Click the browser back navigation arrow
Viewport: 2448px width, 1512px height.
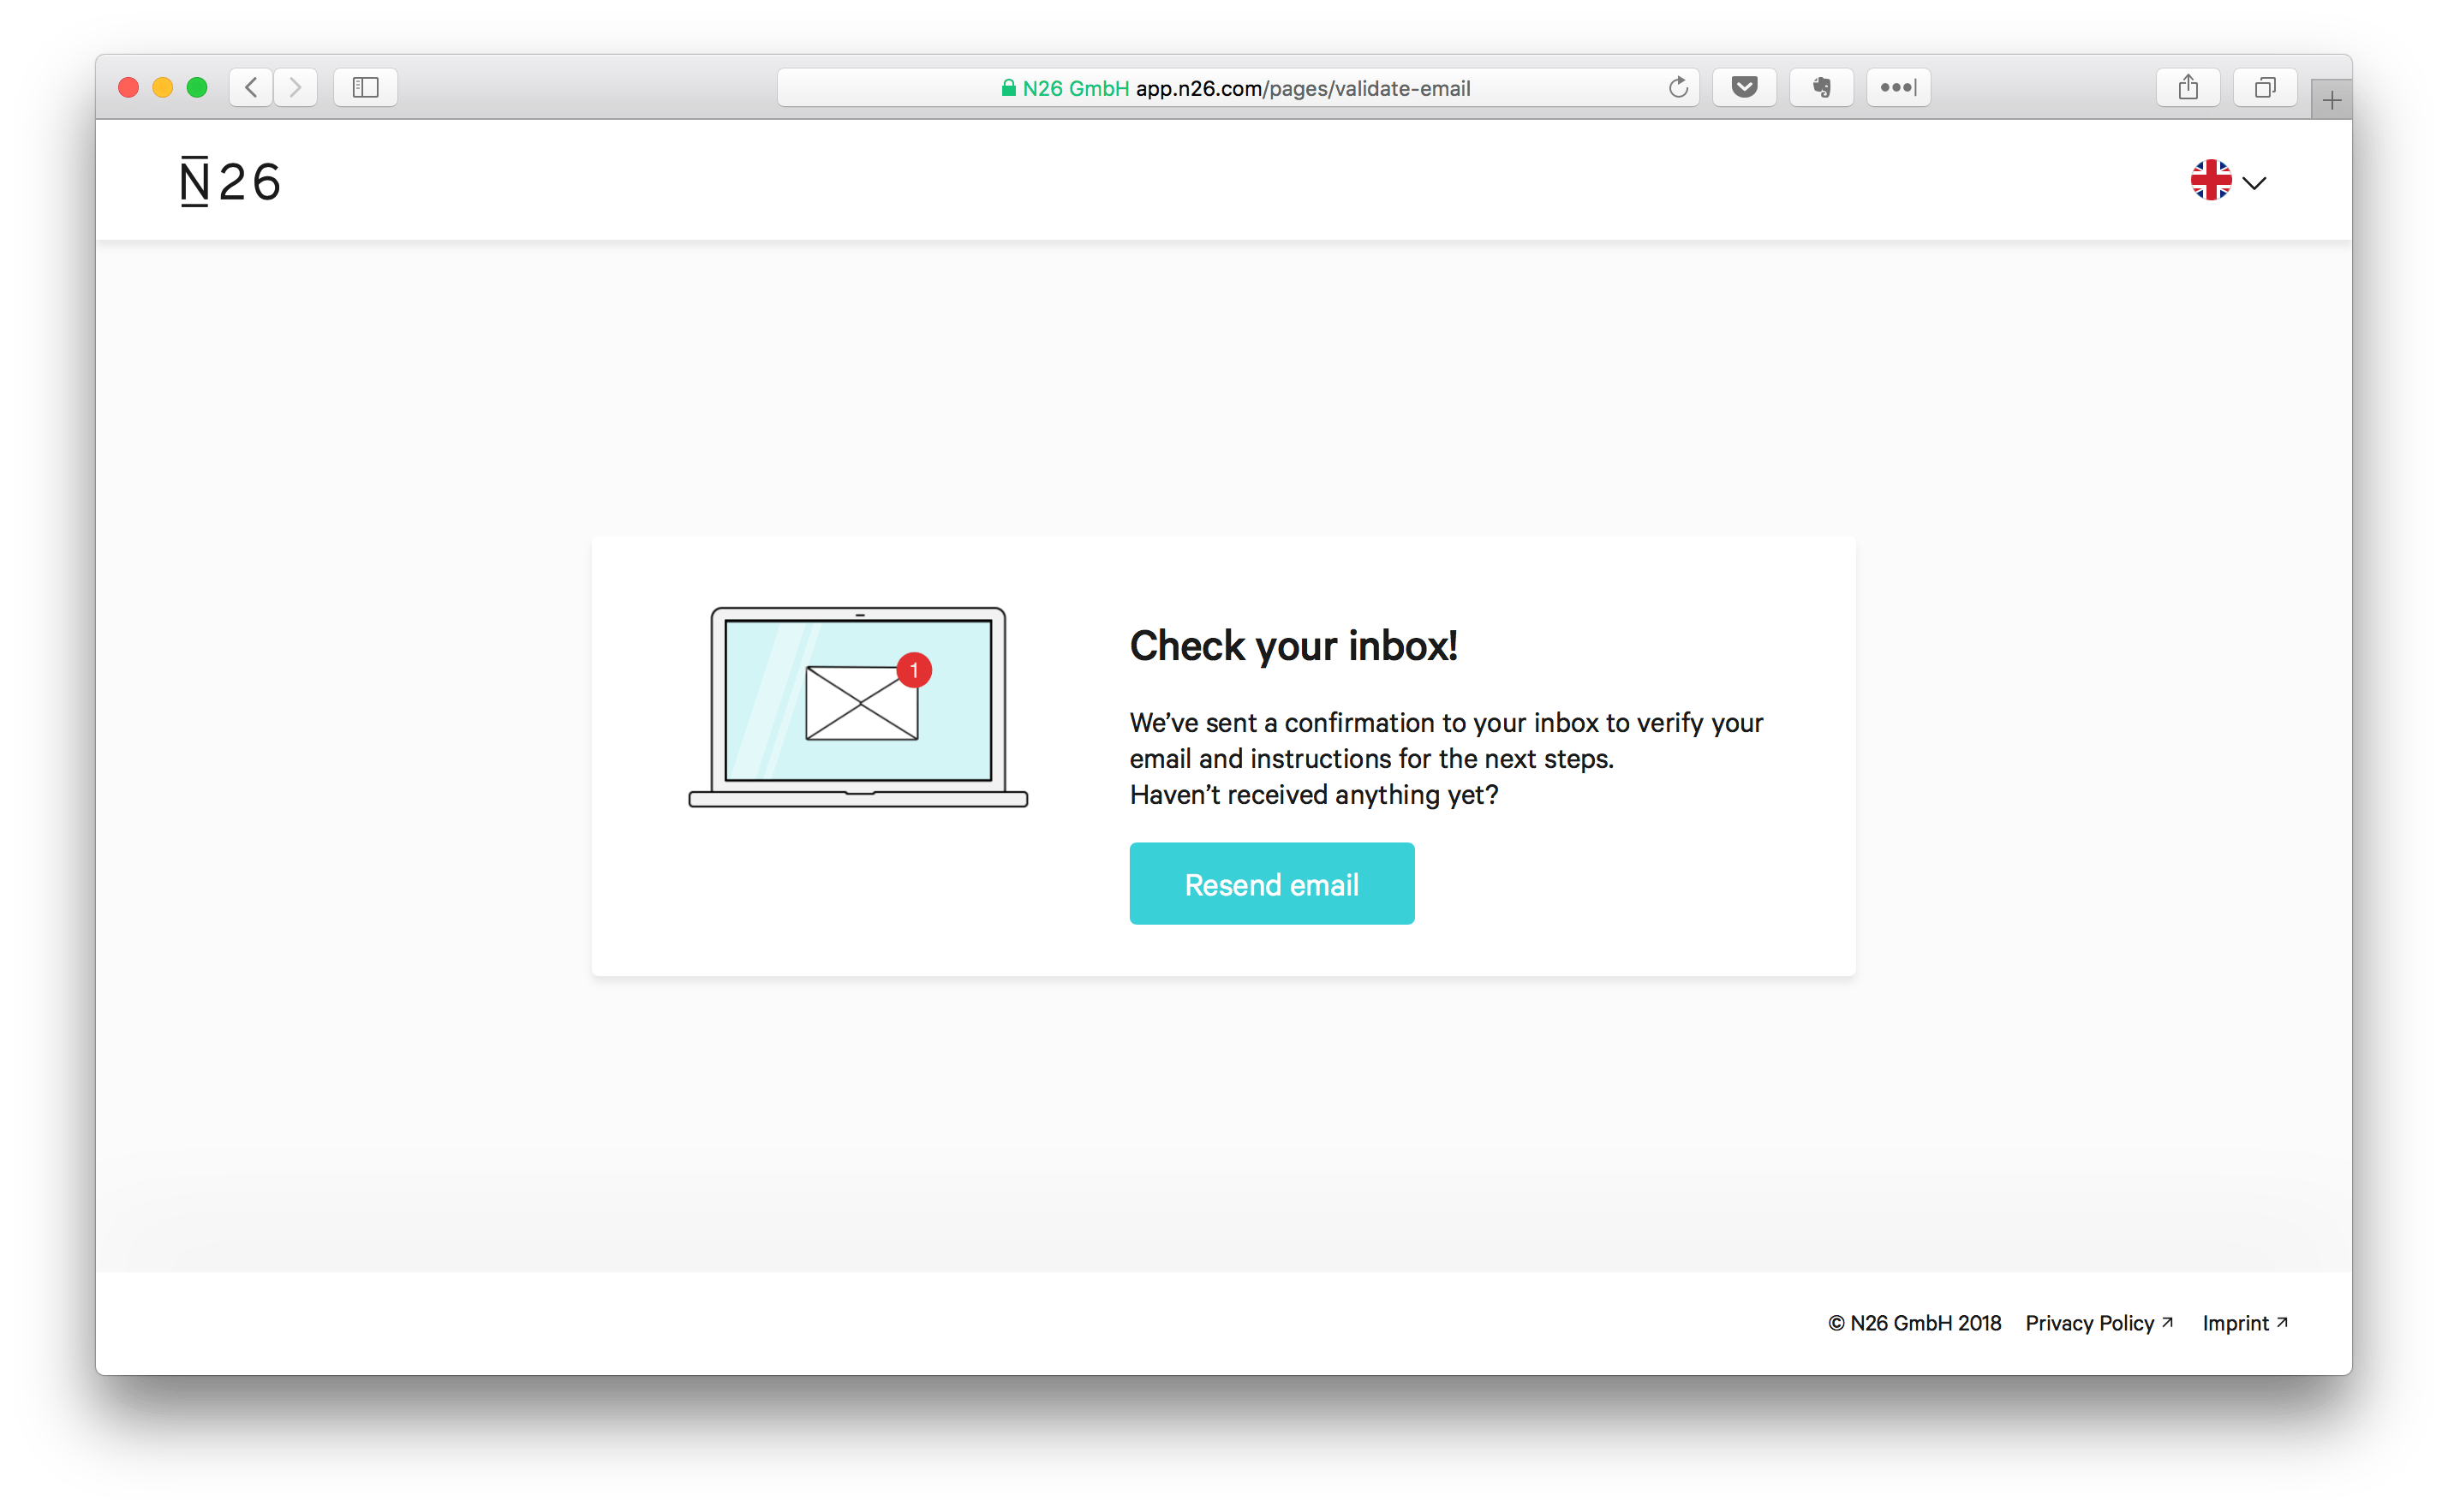point(252,87)
